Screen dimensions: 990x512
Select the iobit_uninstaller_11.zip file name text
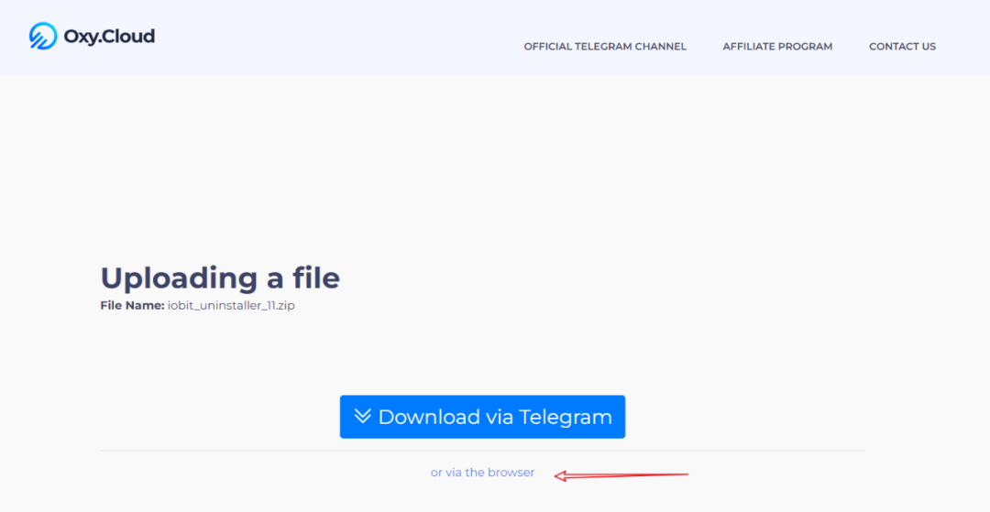(231, 306)
